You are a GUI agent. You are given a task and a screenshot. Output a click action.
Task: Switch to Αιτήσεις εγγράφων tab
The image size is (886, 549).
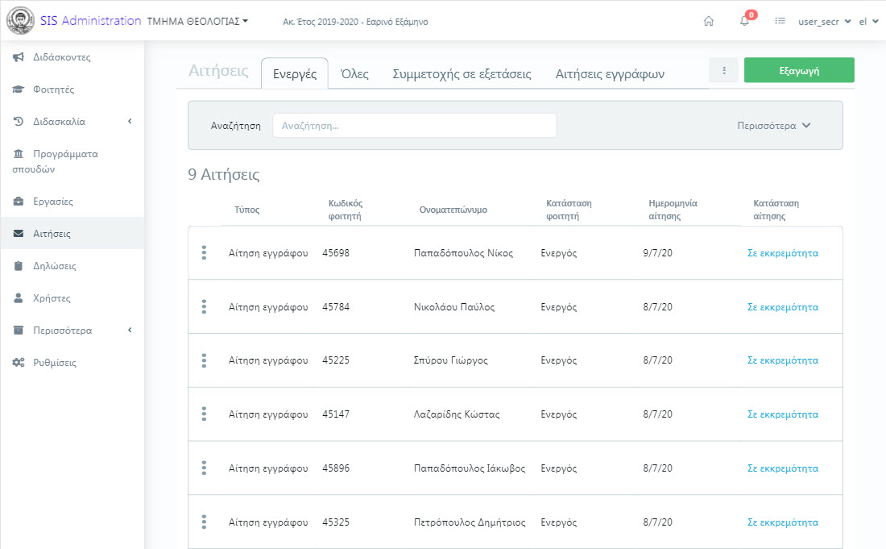[x=610, y=73]
